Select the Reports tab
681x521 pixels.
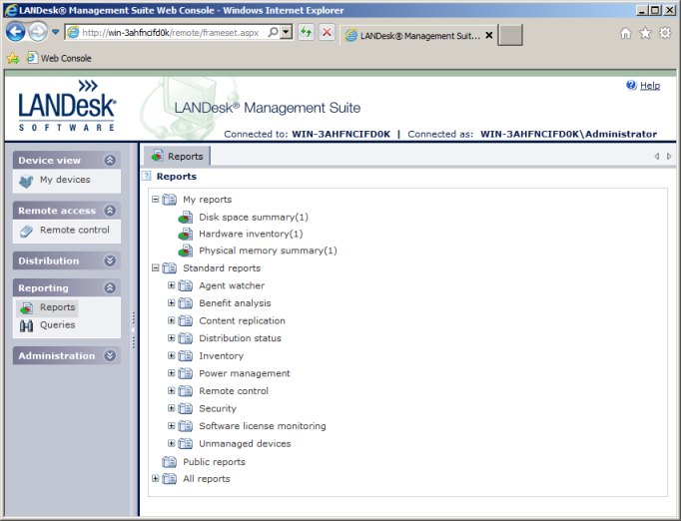click(x=177, y=156)
